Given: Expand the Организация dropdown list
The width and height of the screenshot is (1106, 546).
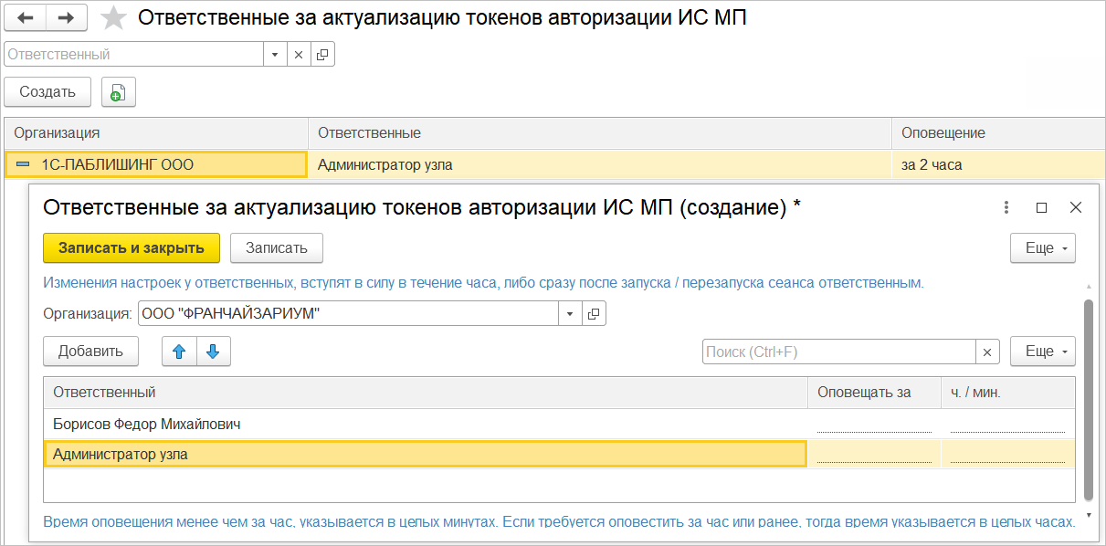Looking at the screenshot, I should 570,314.
